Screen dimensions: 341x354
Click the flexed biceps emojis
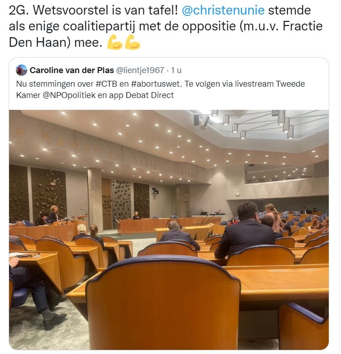point(124,42)
